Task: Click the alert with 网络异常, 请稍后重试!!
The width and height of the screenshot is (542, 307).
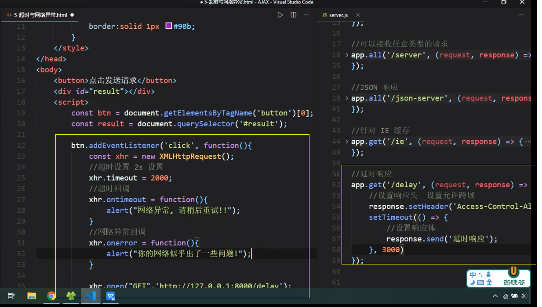Action: coord(173,210)
